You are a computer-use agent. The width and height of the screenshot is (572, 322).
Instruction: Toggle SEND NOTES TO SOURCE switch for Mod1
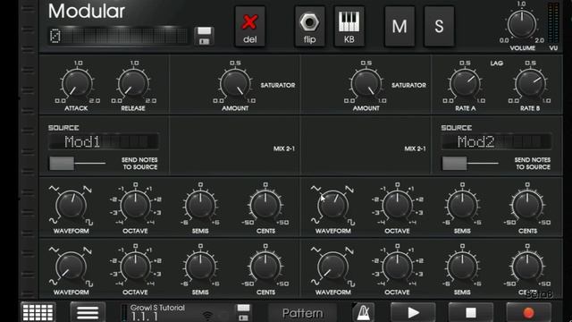pos(78,163)
